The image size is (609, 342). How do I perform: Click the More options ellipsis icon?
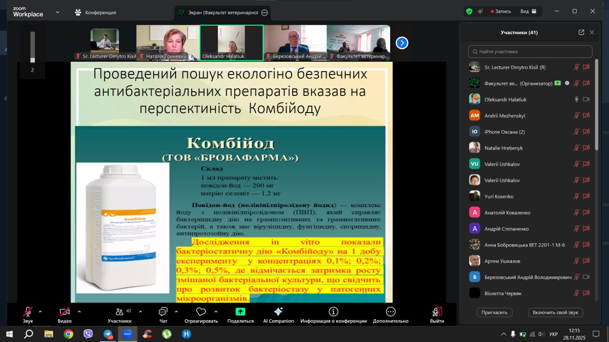pyautogui.click(x=391, y=312)
